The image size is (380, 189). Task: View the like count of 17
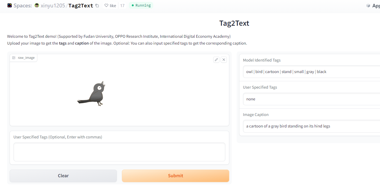click(x=122, y=5)
